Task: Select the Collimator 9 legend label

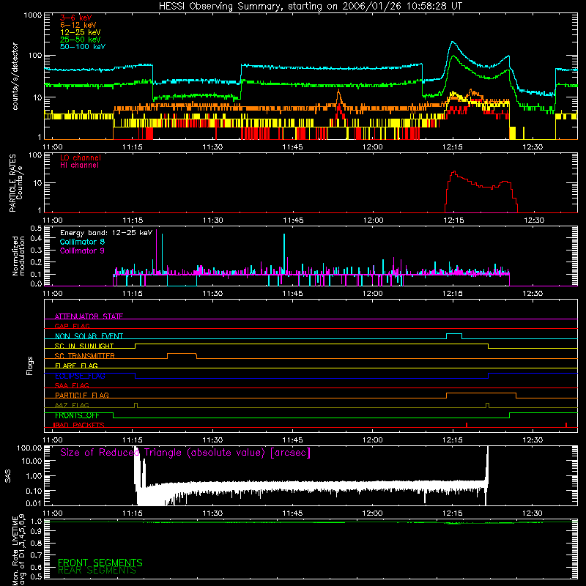Action: [82, 251]
